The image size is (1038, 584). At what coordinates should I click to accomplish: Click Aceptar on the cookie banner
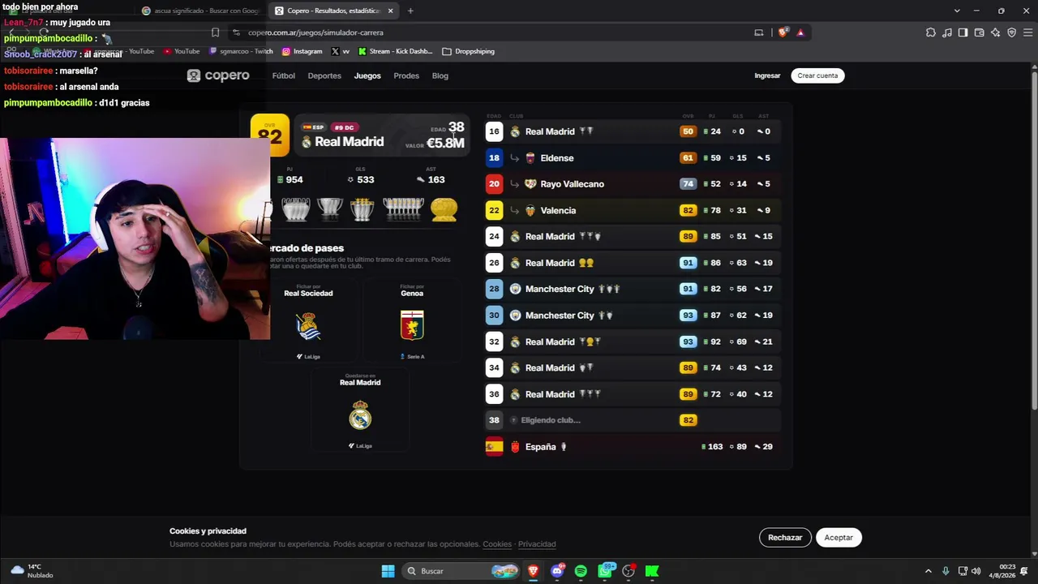coord(839,537)
